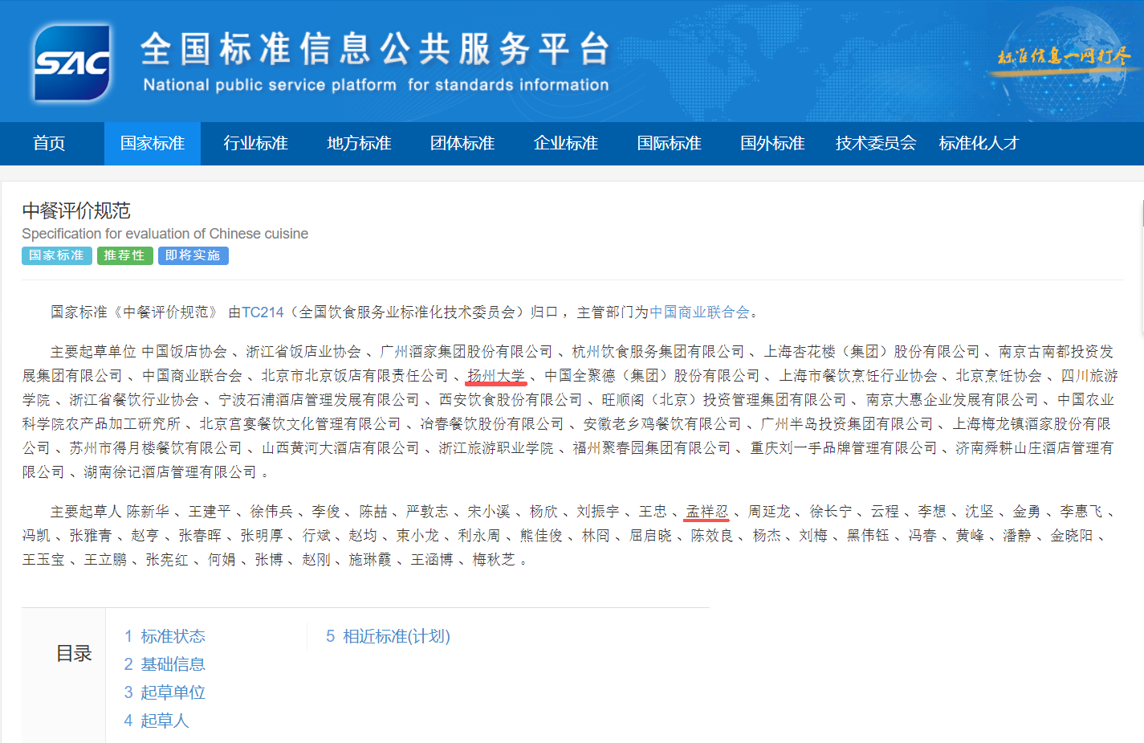Image resolution: width=1144 pixels, height=743 pixels.
Task: Click the TC214 committee link
Action: tap(263, 312)
